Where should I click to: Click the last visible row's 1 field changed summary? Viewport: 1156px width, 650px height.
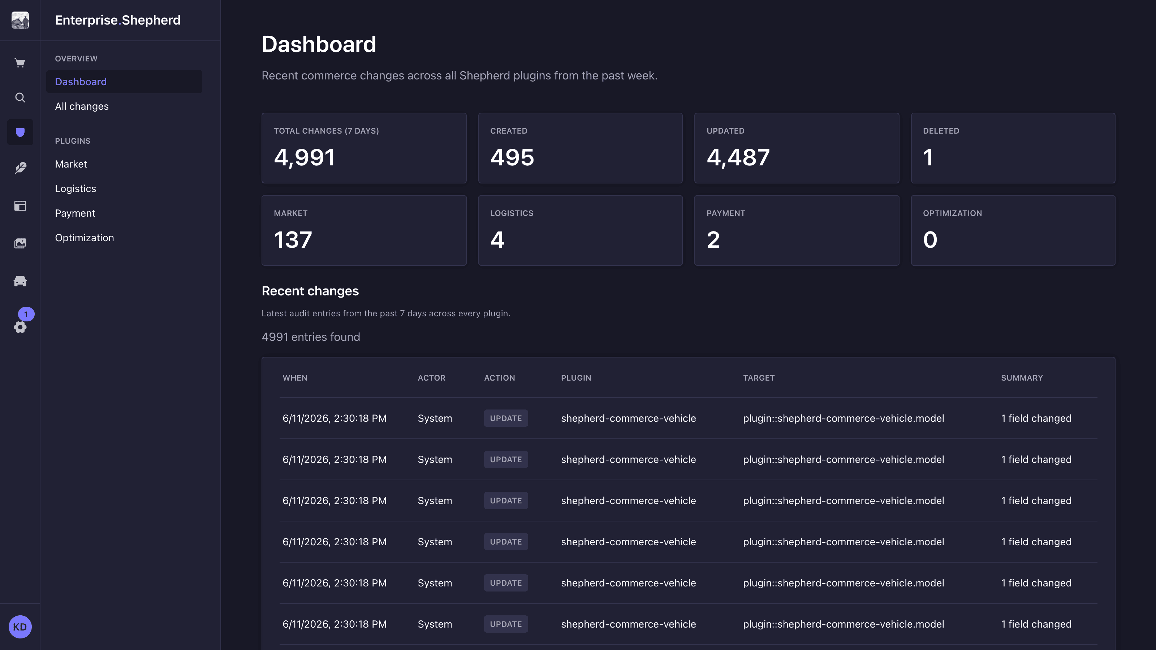click(x=1036, y=624)
